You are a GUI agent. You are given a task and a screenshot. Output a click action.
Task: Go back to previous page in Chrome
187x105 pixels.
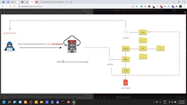(3, 6)
